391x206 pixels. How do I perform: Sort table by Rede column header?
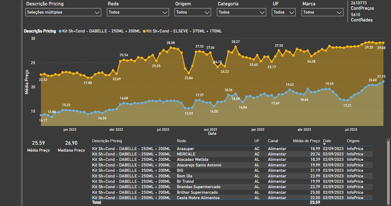tap(182, 141)
